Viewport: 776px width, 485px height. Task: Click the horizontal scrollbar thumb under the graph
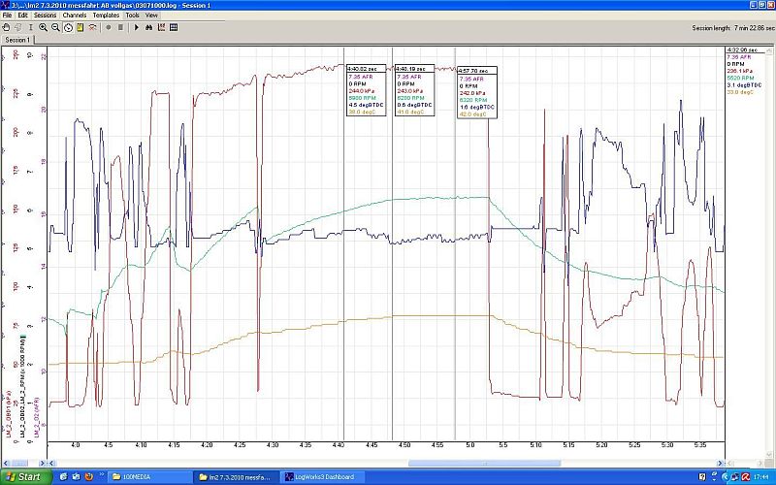tap(484, 464)
